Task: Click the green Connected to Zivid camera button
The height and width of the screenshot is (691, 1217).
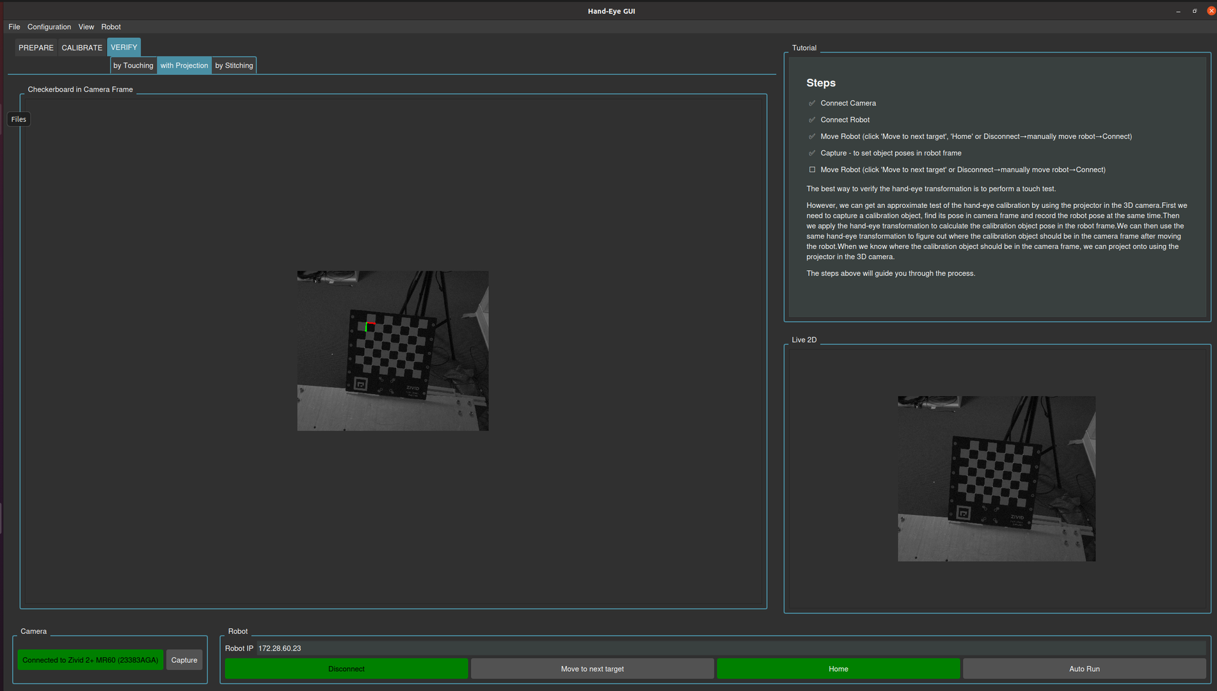Action: click(x=90, y=660)
